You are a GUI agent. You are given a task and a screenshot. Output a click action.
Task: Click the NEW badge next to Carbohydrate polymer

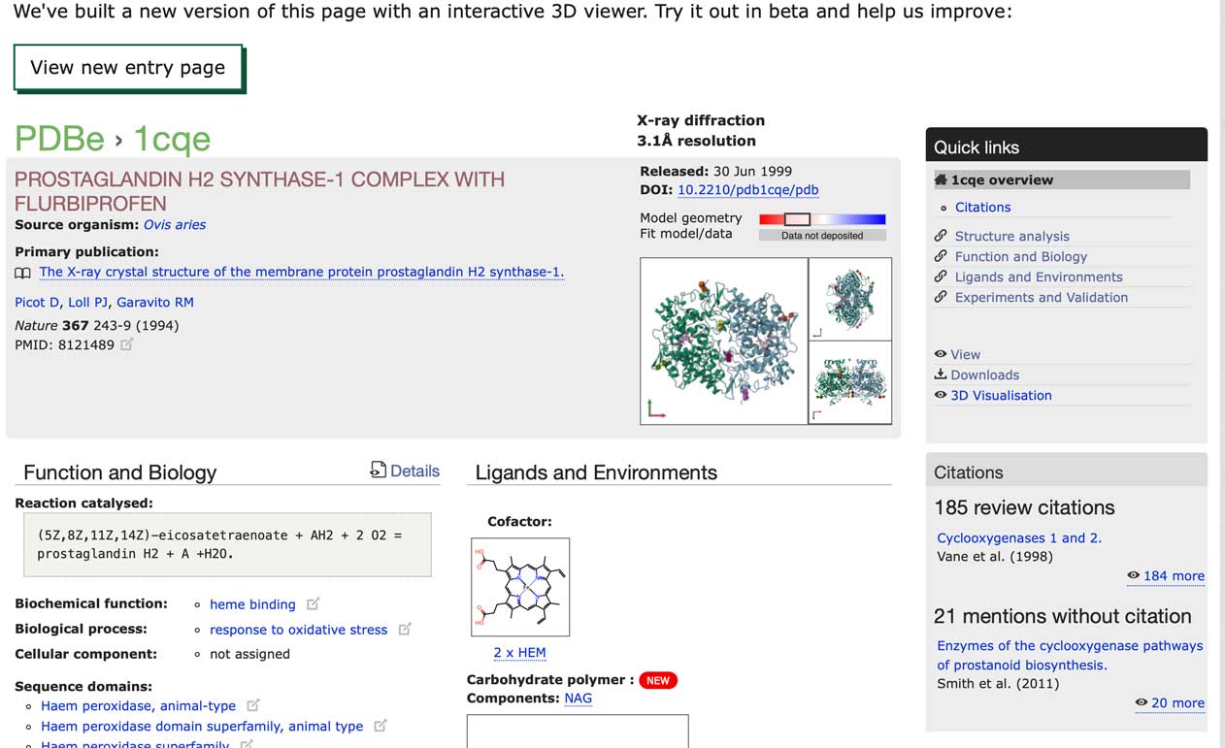658,680
